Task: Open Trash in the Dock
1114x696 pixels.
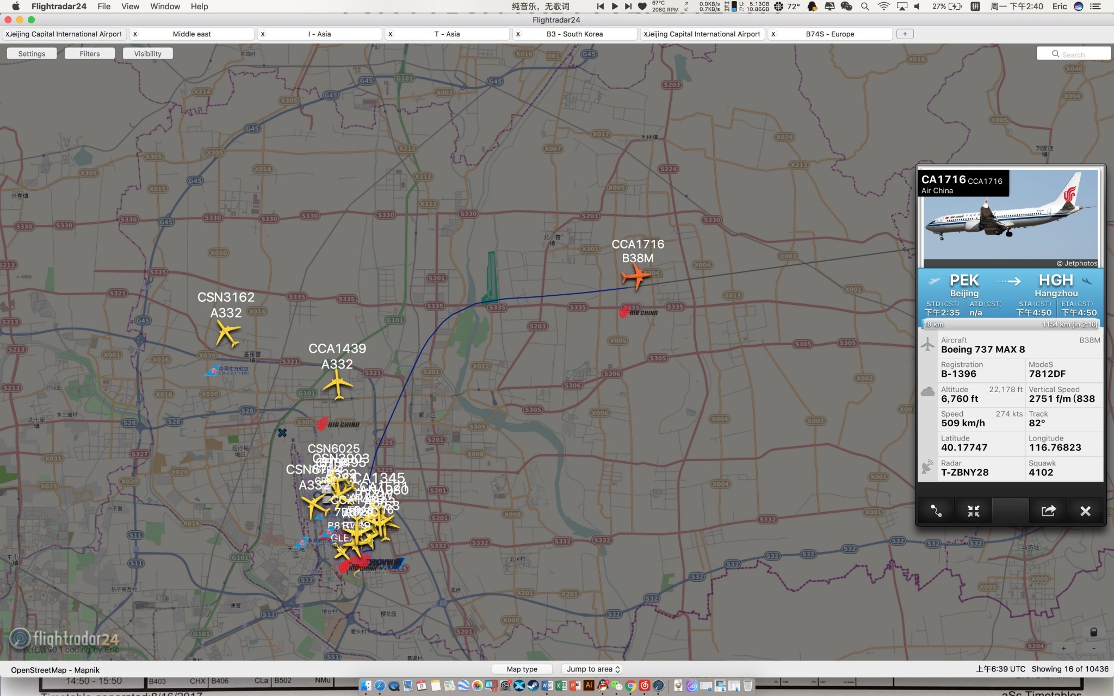Action: [x=748, y=685]
